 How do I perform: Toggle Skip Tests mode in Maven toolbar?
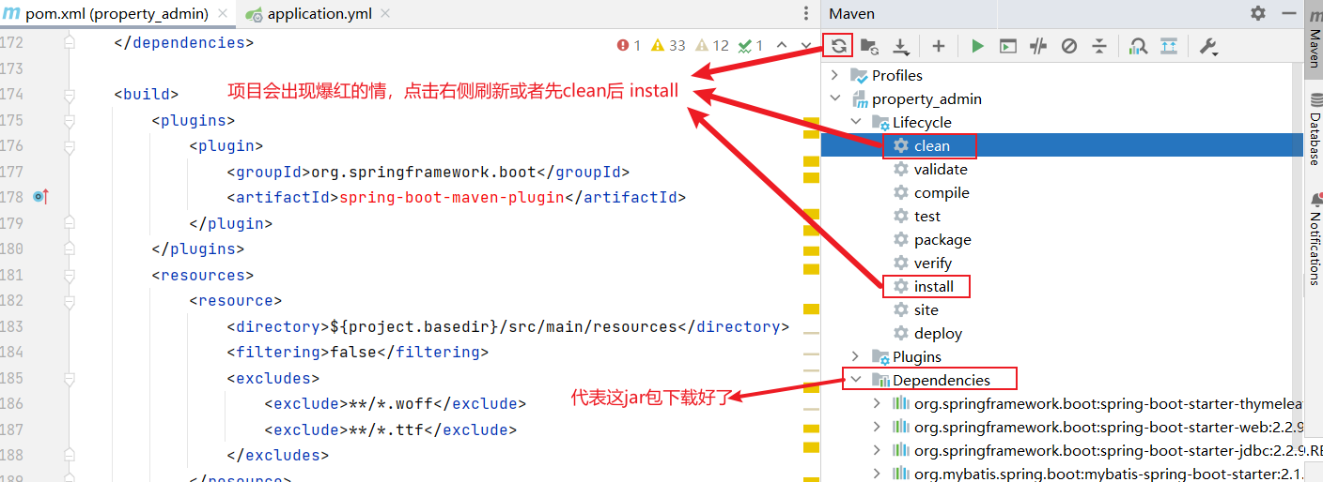point(1068,45)
